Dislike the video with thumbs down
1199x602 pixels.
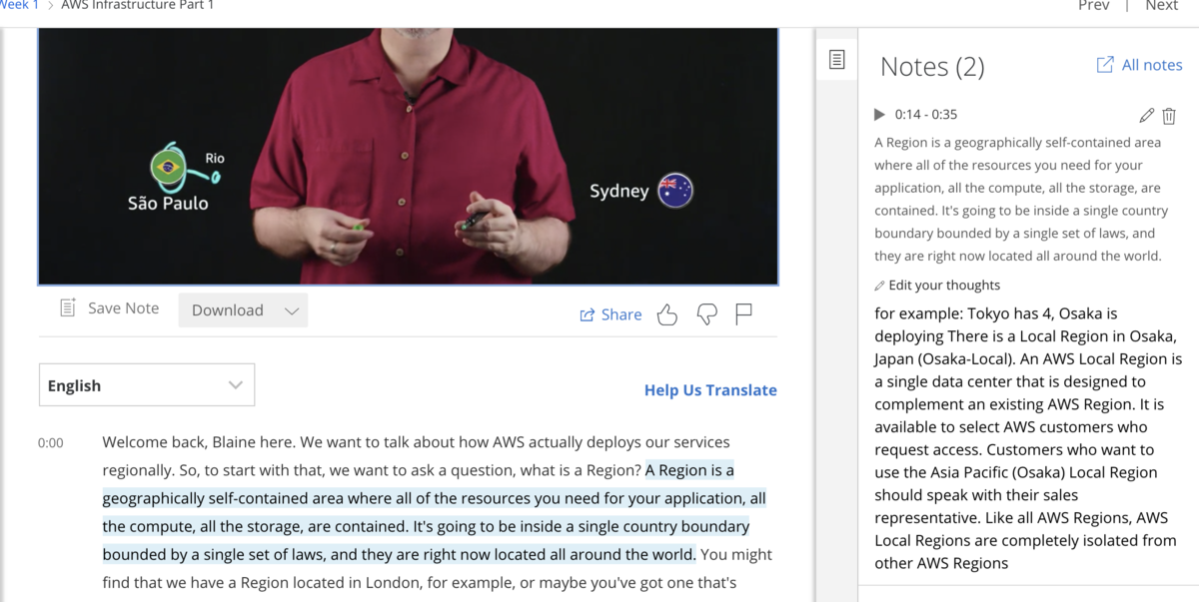(x=706, y=314)
